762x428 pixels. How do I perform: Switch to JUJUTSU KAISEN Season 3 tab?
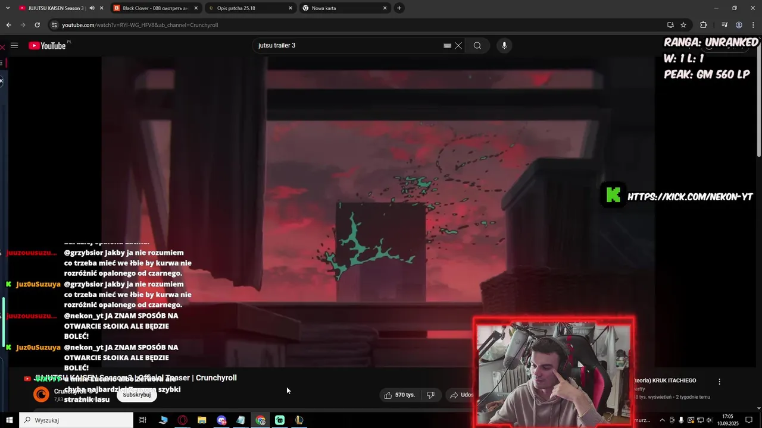tap(57, 8)
